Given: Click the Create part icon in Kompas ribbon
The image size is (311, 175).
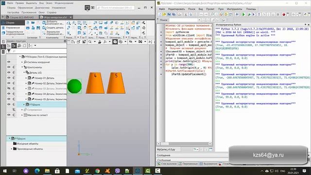Looking at the screenshot, I should 44,28.
